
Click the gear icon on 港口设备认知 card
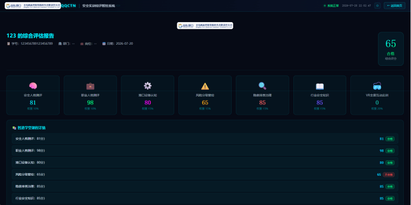pyautogui.click(x=147, y=86)
